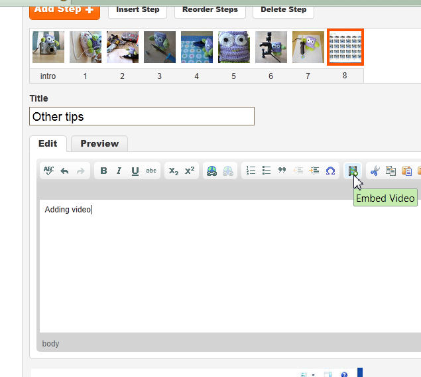The height and width of the screenshot is (377, 421).
Task: Select the highlighted step 8 thumbnail
Action: 345,47
